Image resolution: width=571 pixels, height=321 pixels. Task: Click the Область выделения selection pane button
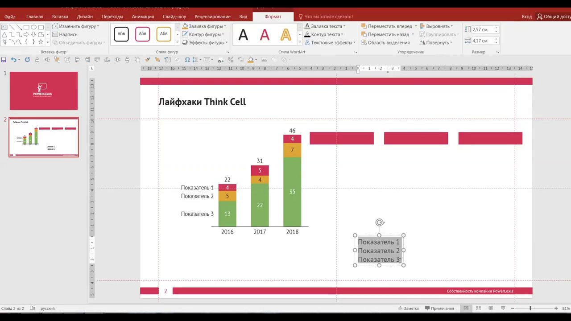[385, 43]
